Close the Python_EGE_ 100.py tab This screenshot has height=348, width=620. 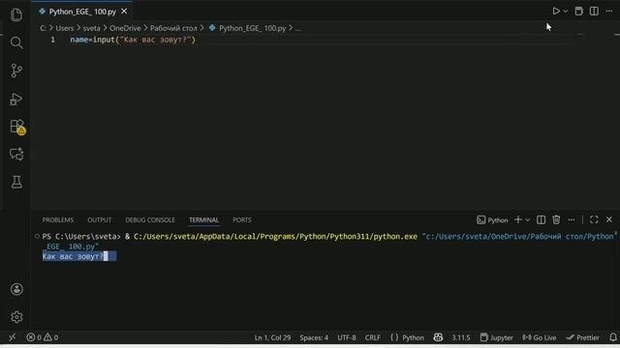pos(124,12)
